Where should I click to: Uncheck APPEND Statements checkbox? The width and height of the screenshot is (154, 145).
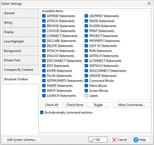click(x=44, y=16)
